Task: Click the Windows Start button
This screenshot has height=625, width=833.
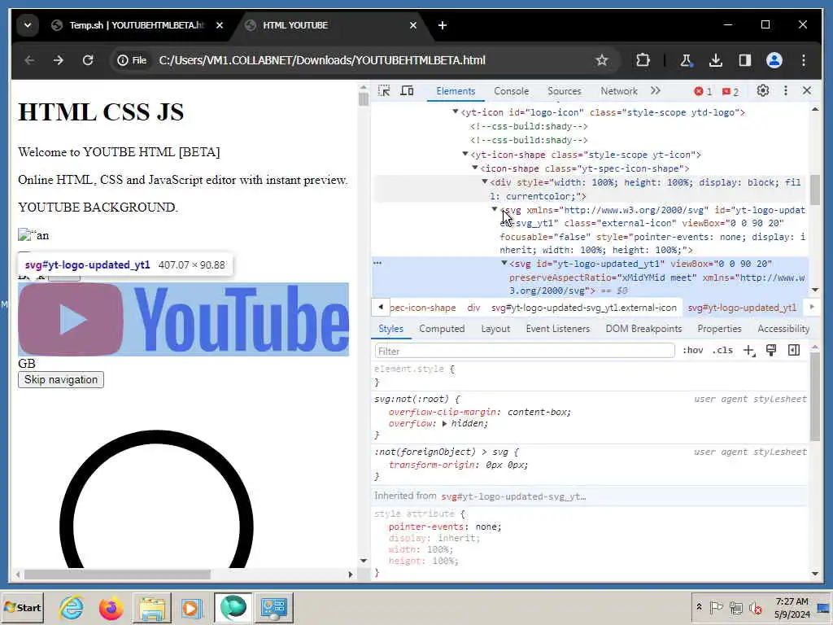Action: [22, 607]
